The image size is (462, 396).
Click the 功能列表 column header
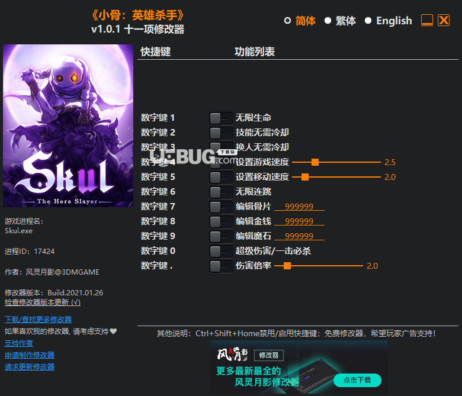click(255, 52)
